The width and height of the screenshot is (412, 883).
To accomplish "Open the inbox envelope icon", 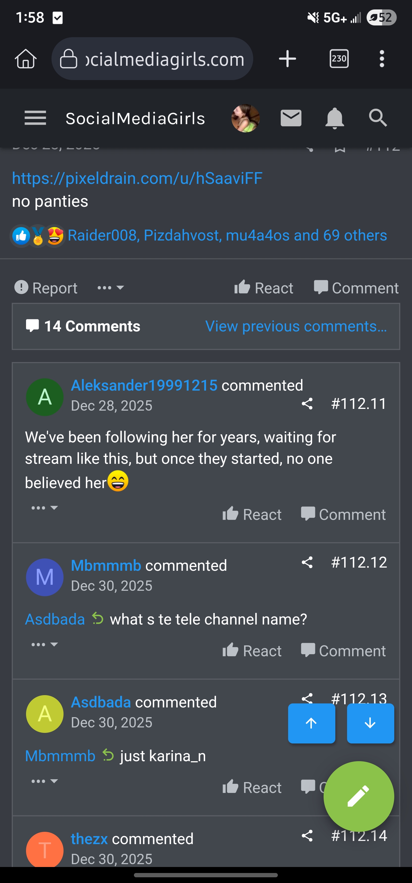I will coord(291,118).
